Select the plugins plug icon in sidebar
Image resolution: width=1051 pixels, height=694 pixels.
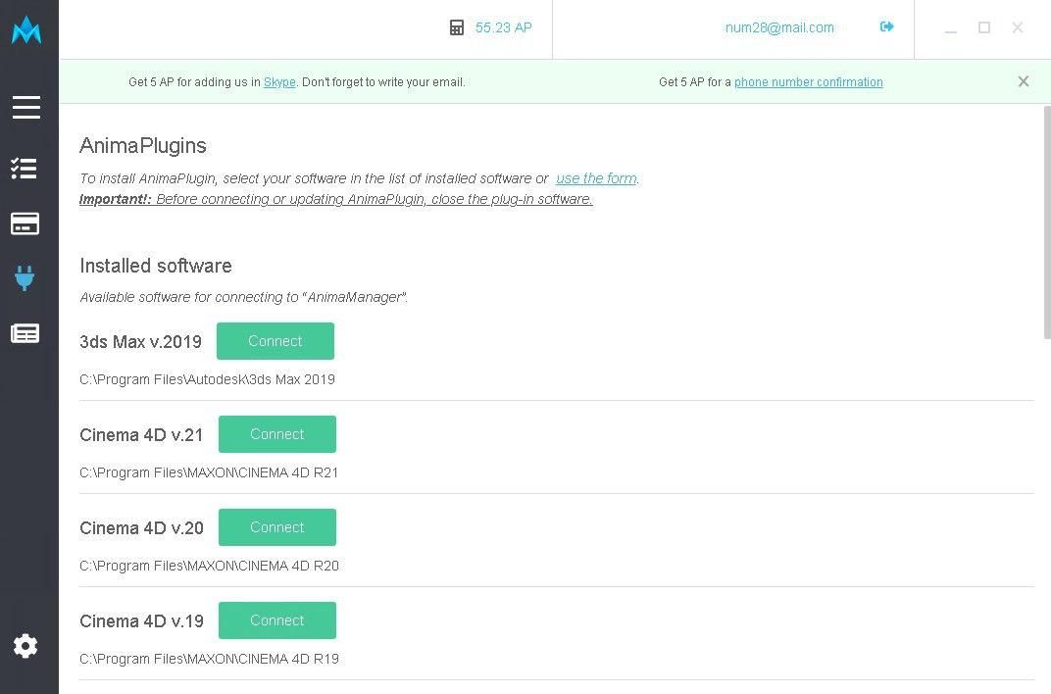(x=25, y=278)
